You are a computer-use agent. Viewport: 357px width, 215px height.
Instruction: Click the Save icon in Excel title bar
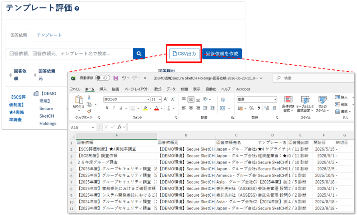pos(116,78)
